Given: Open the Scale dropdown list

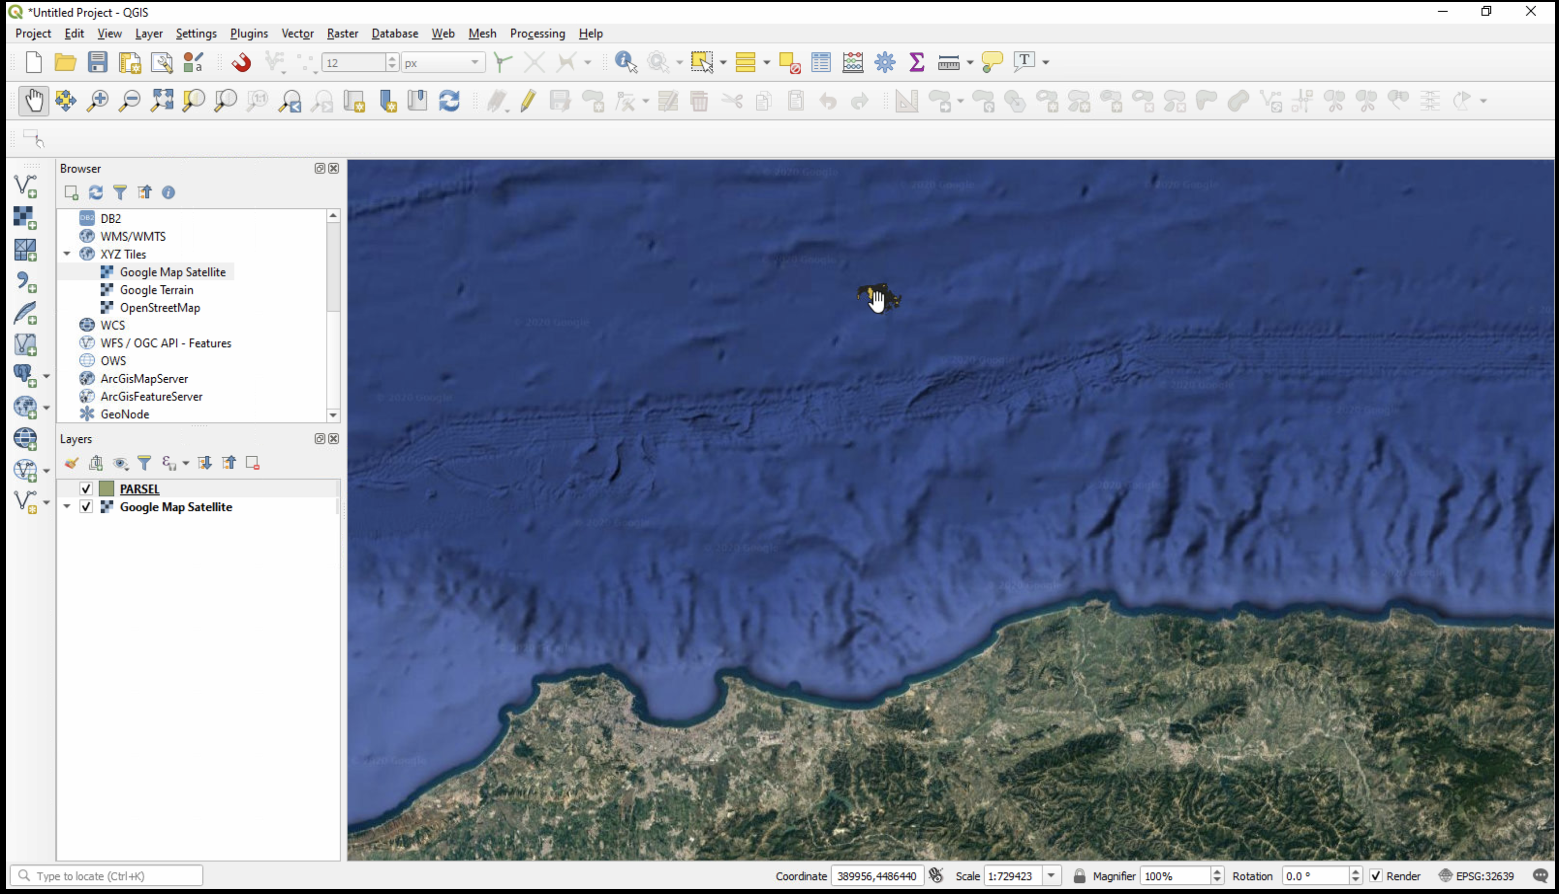Looking at the screenshot, I should (x=1051, y=876).
